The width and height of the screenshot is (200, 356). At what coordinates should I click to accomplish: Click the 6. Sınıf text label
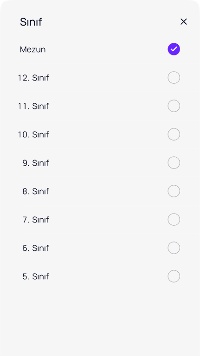(36, 248)
